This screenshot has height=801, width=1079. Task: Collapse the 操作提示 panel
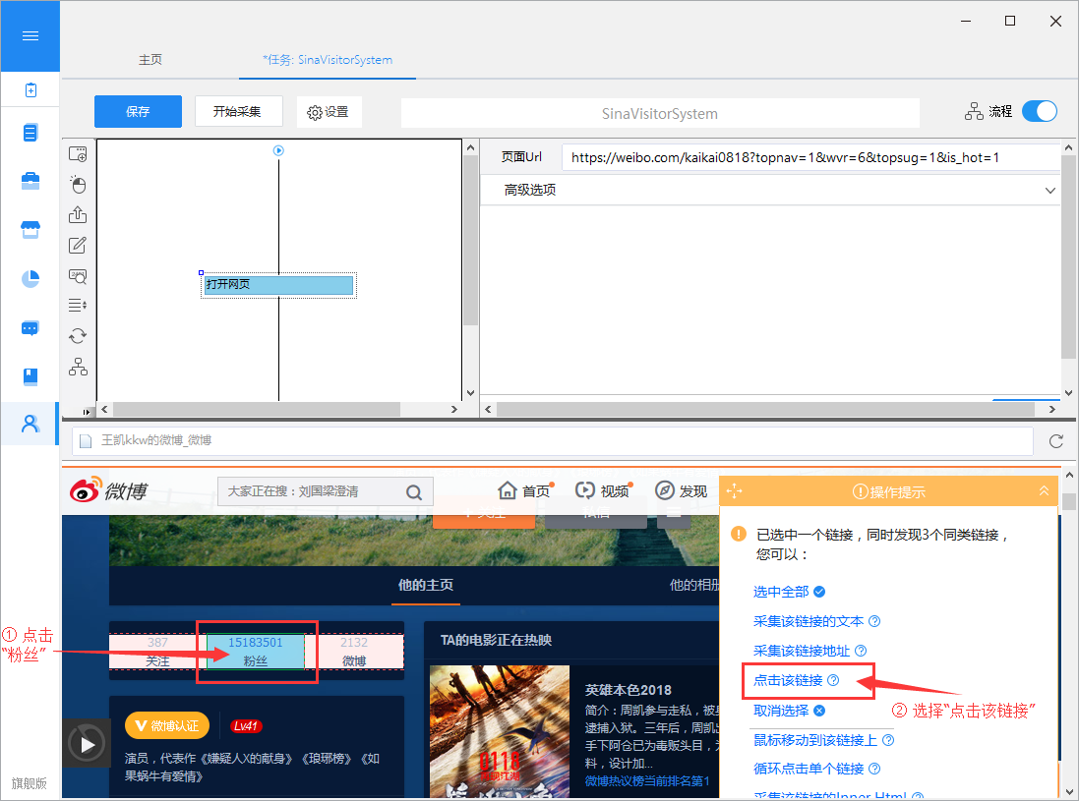pyautogui.click(x=1044, y=490)
